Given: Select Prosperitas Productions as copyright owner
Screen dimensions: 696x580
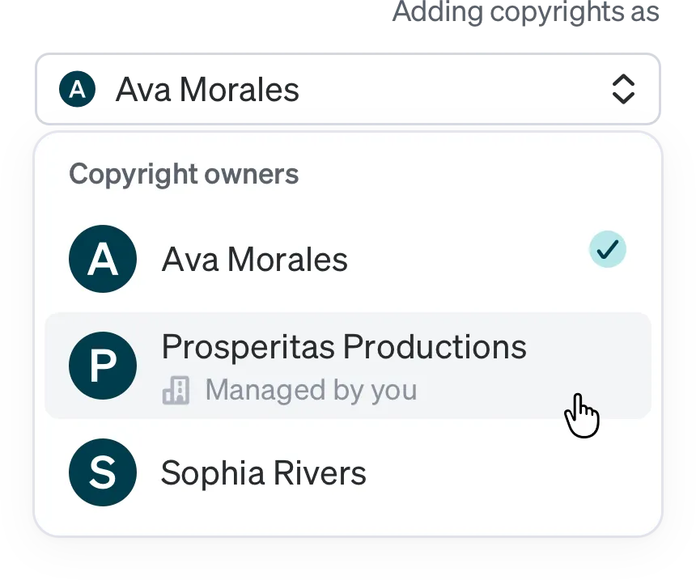Looking at the screenshot, I should [x=347, y=366].
